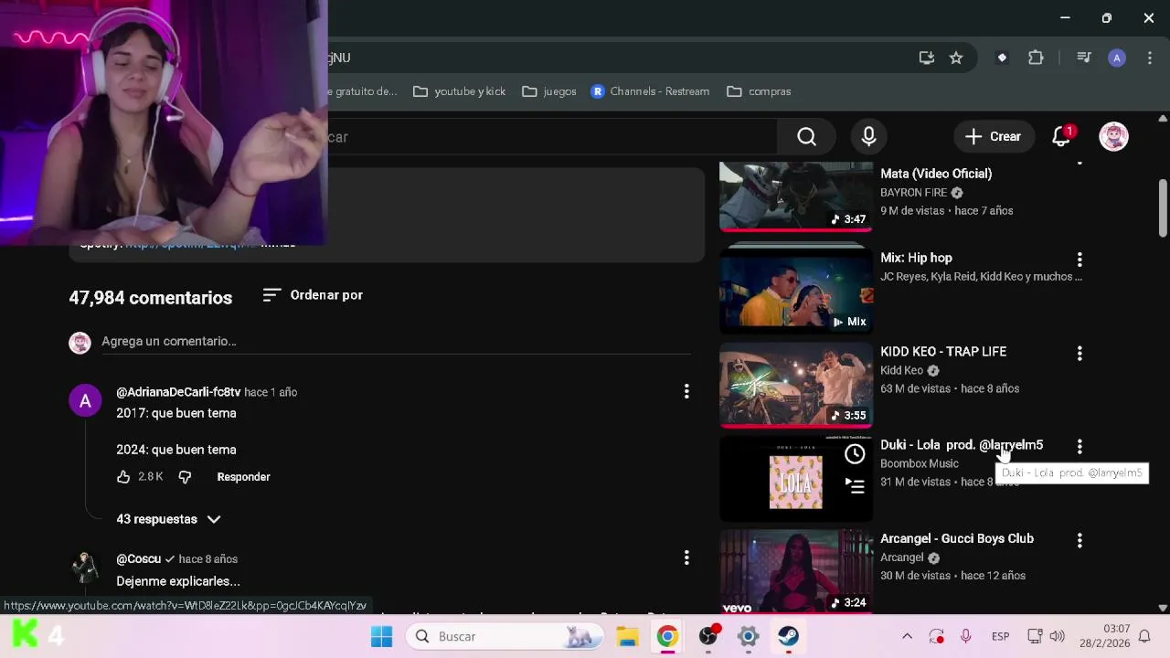Viewport: 1170px width, 658px height.
Task: Open Windows notification center bell
Action: click(x=1144, y=636)
